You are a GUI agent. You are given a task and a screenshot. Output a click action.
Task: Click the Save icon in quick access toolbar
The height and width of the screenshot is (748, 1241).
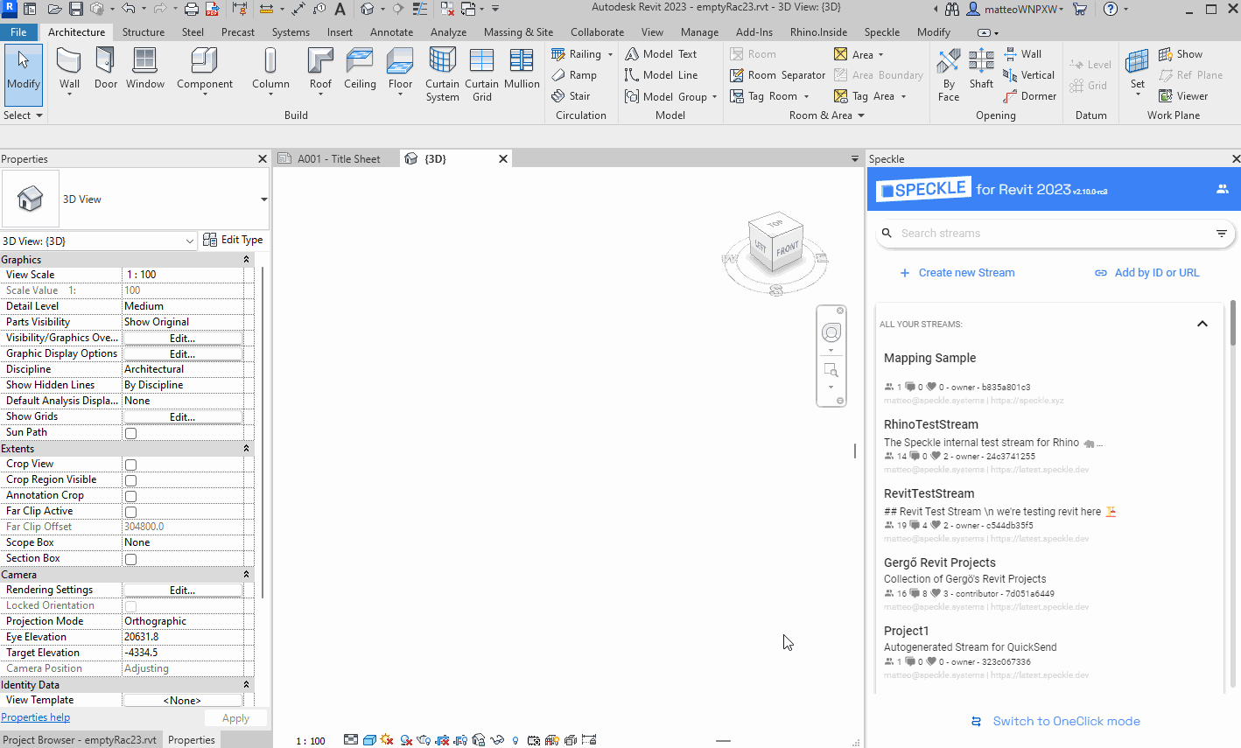(x=75, y=10)
